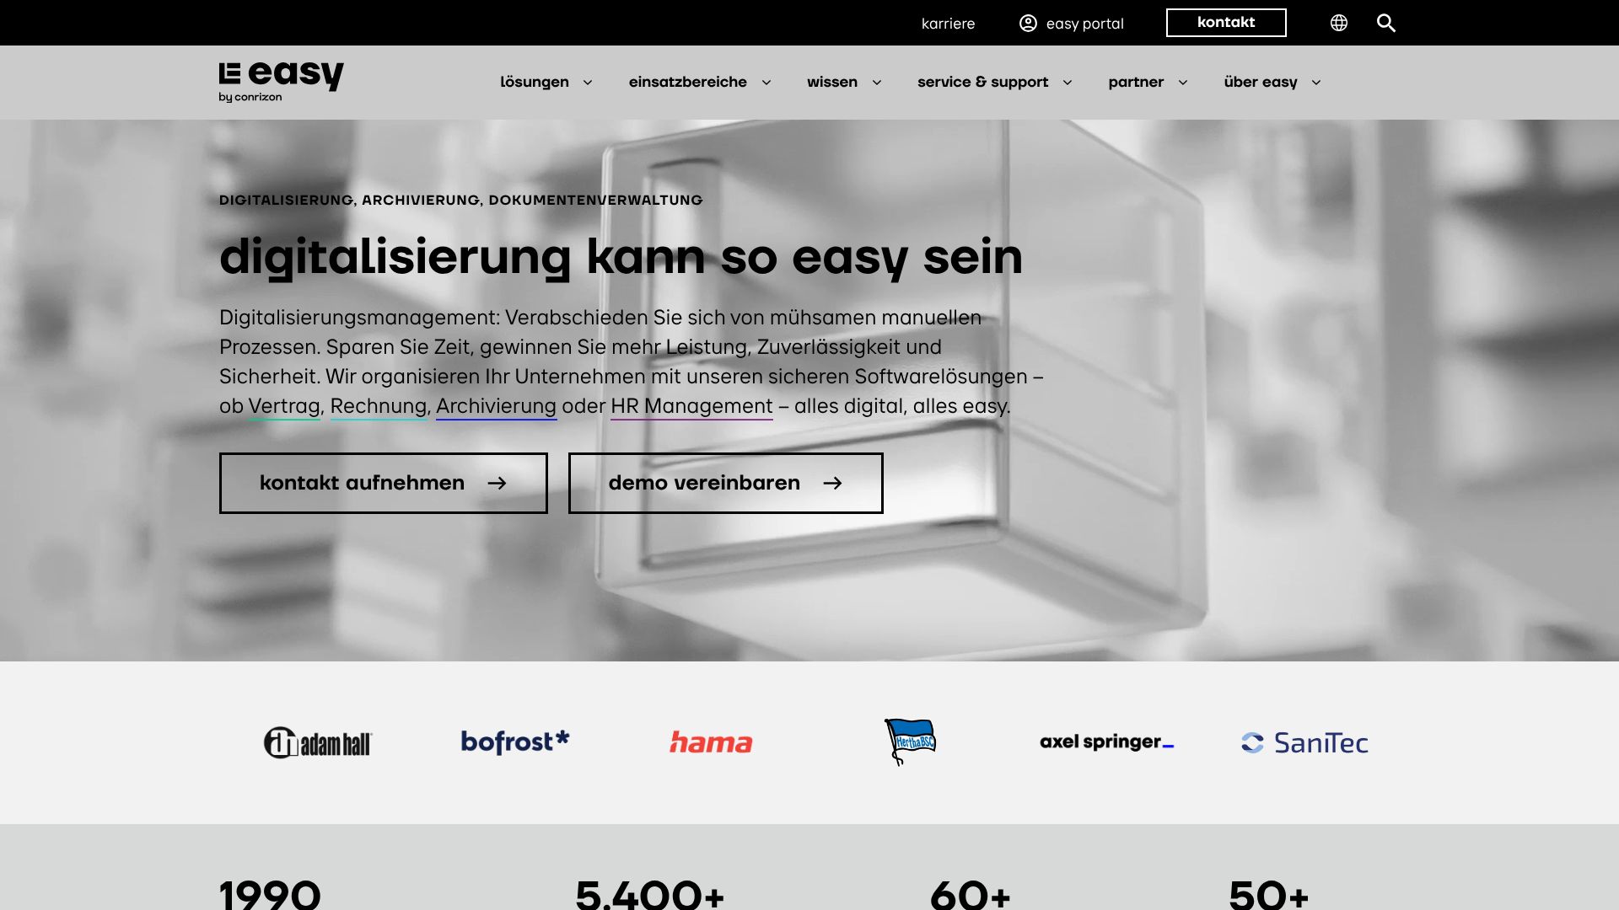Click the axel springer logo
The width and height of the screenshot is (1619, 910).
[1106, 742]
